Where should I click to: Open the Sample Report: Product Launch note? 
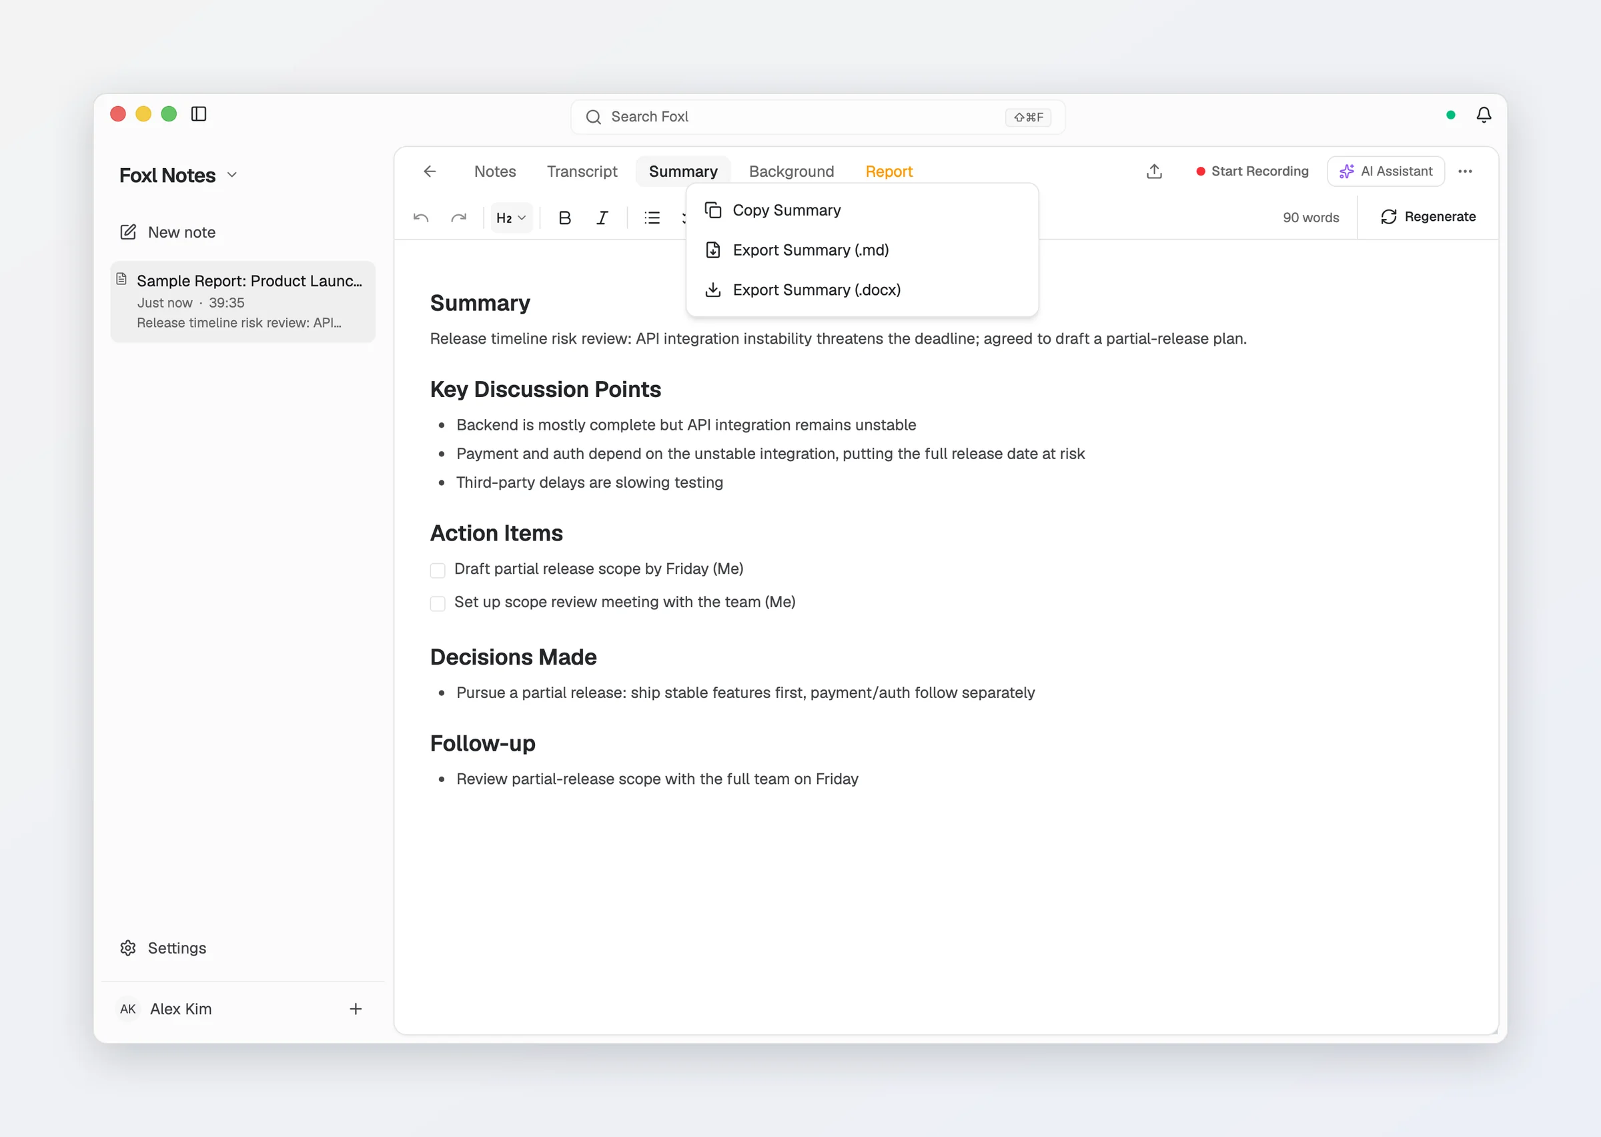point(243,302)
